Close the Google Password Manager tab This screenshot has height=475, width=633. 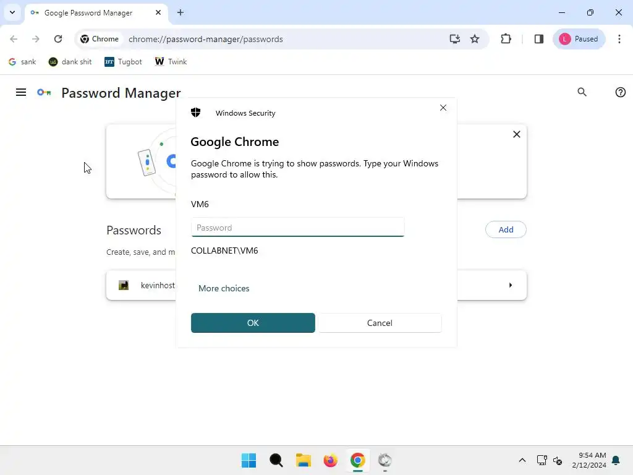click(158, 12)
